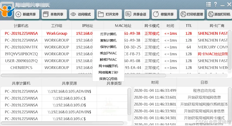The width and height of the screenshot is (232, 126).
Task: Click the computer list horizontal scrollbar
Action: pyautogui.click(x=83, y=75)
